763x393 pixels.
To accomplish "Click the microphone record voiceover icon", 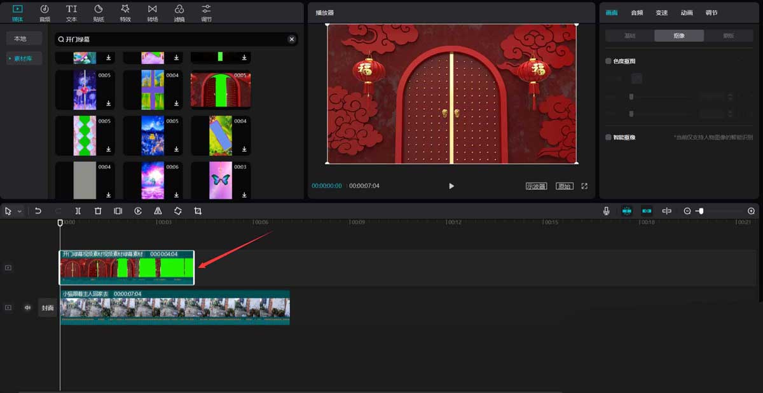I will click(x=607, y=211).
